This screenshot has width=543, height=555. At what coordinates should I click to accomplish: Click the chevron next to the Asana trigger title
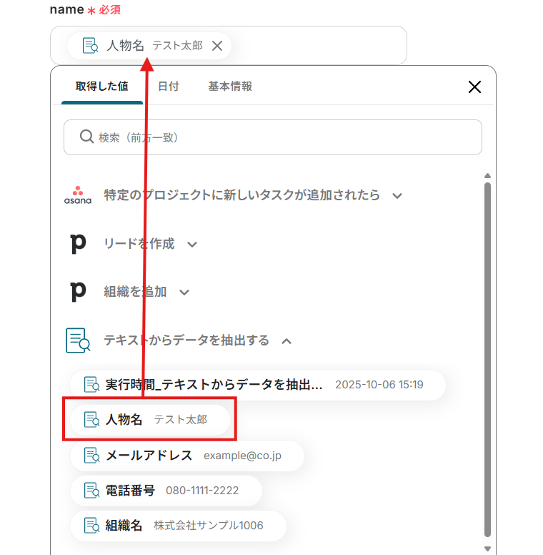397,196
